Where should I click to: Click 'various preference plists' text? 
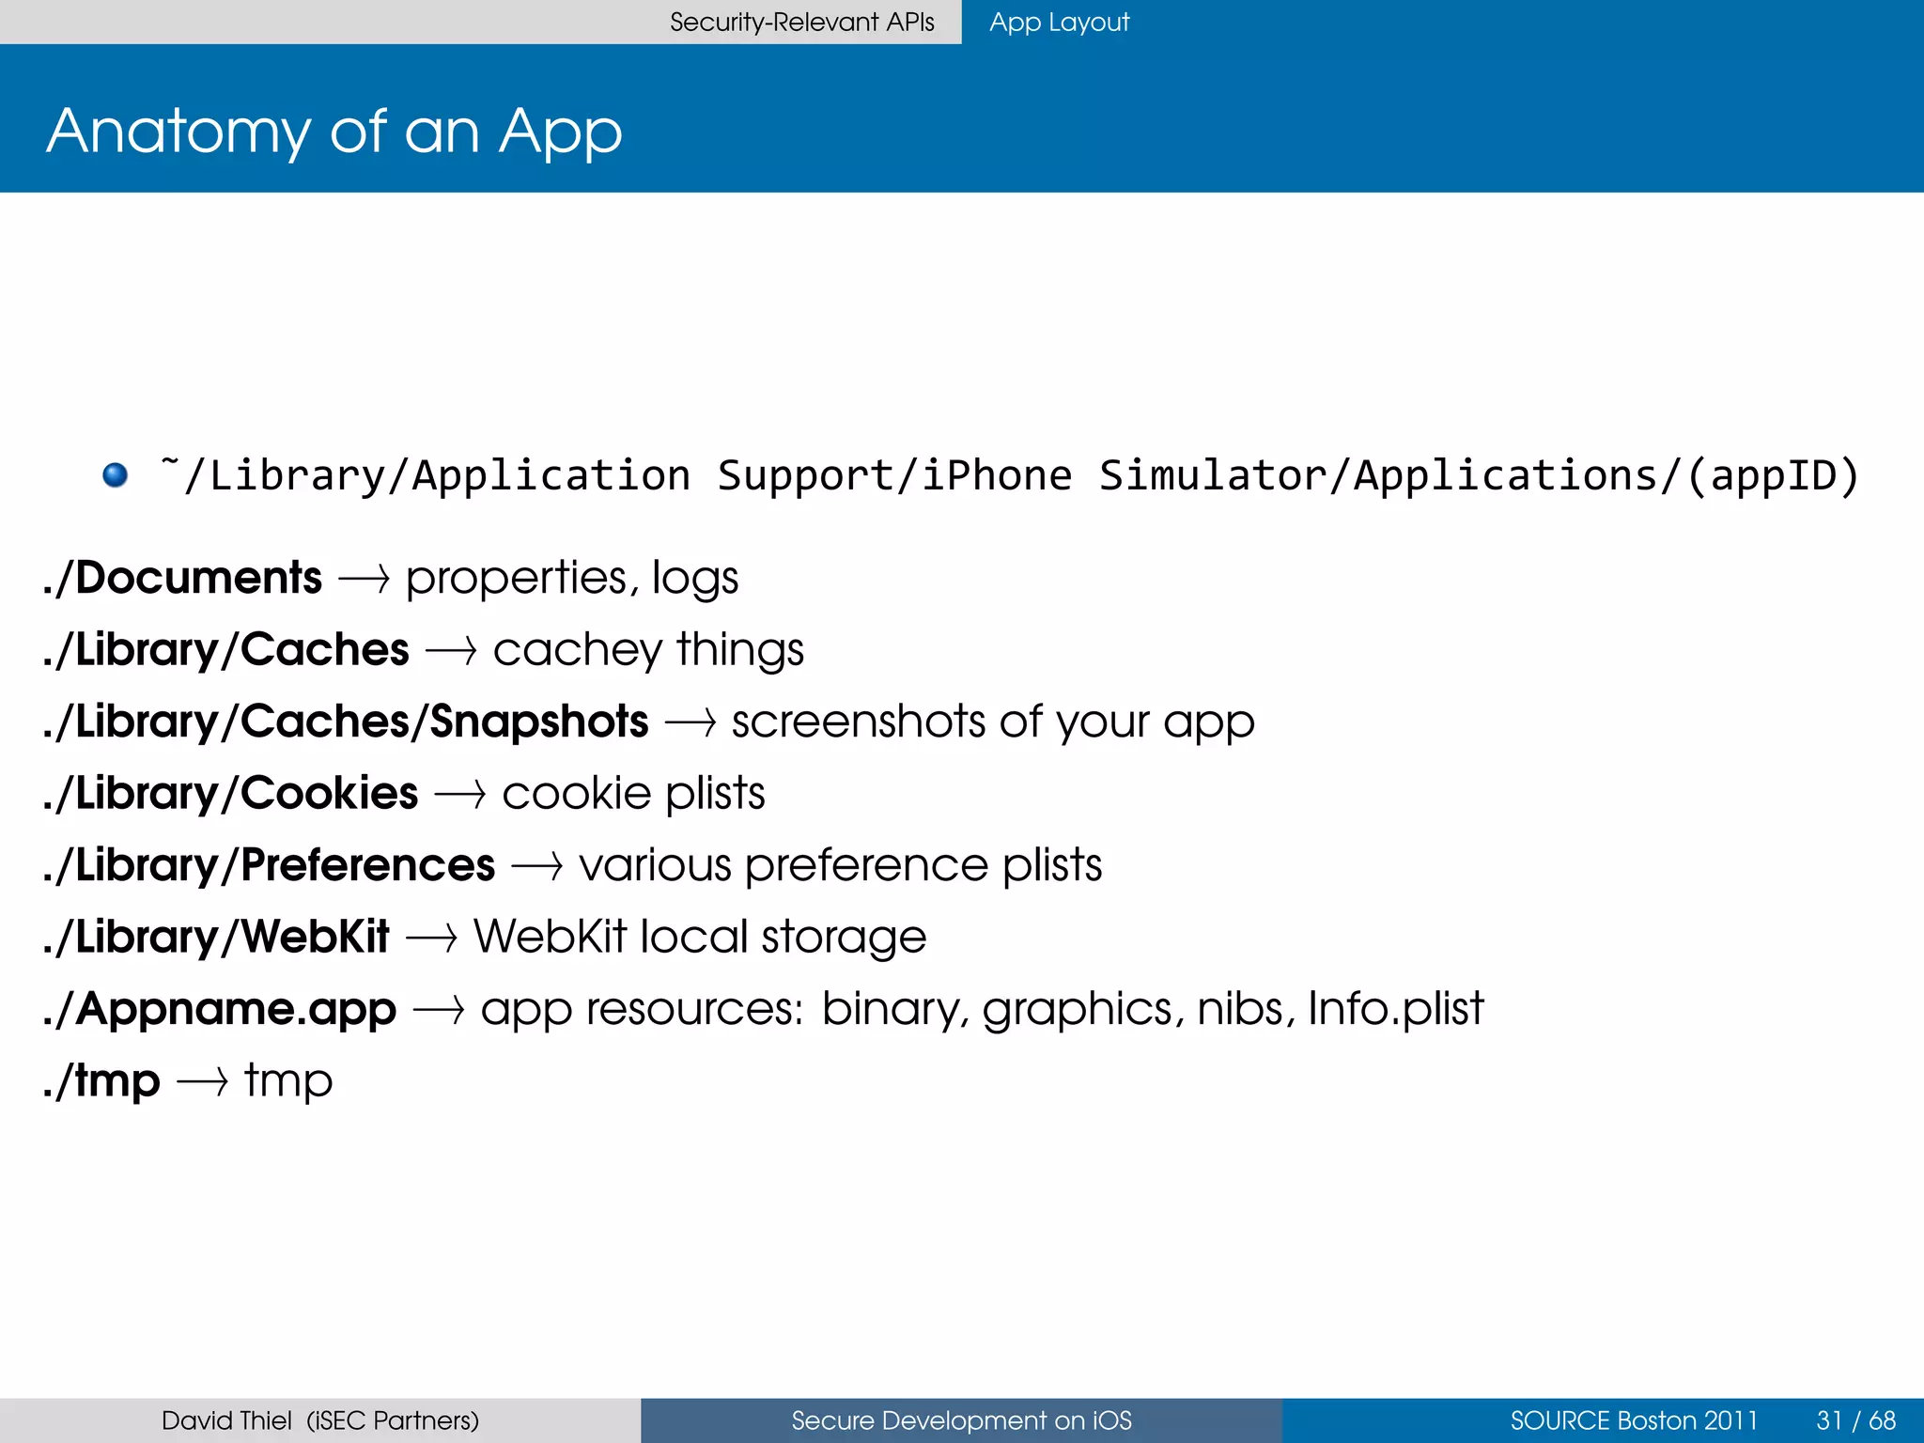pyautogui.click(x=841, y=865)
